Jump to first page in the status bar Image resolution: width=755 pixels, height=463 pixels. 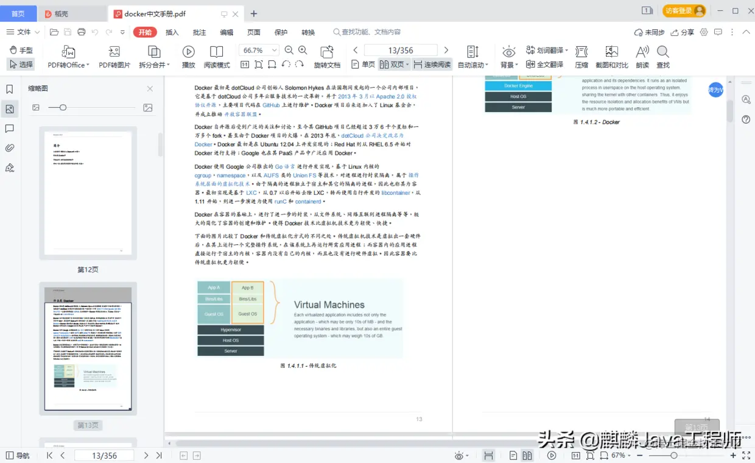[x=50, y=455]
